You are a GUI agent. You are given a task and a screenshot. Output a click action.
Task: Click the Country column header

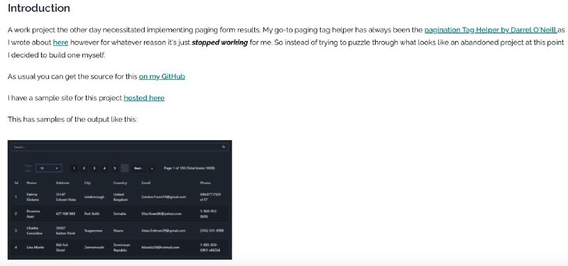[120, 183]
